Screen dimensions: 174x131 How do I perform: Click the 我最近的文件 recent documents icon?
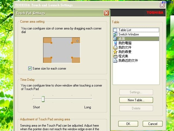(115, 61)
